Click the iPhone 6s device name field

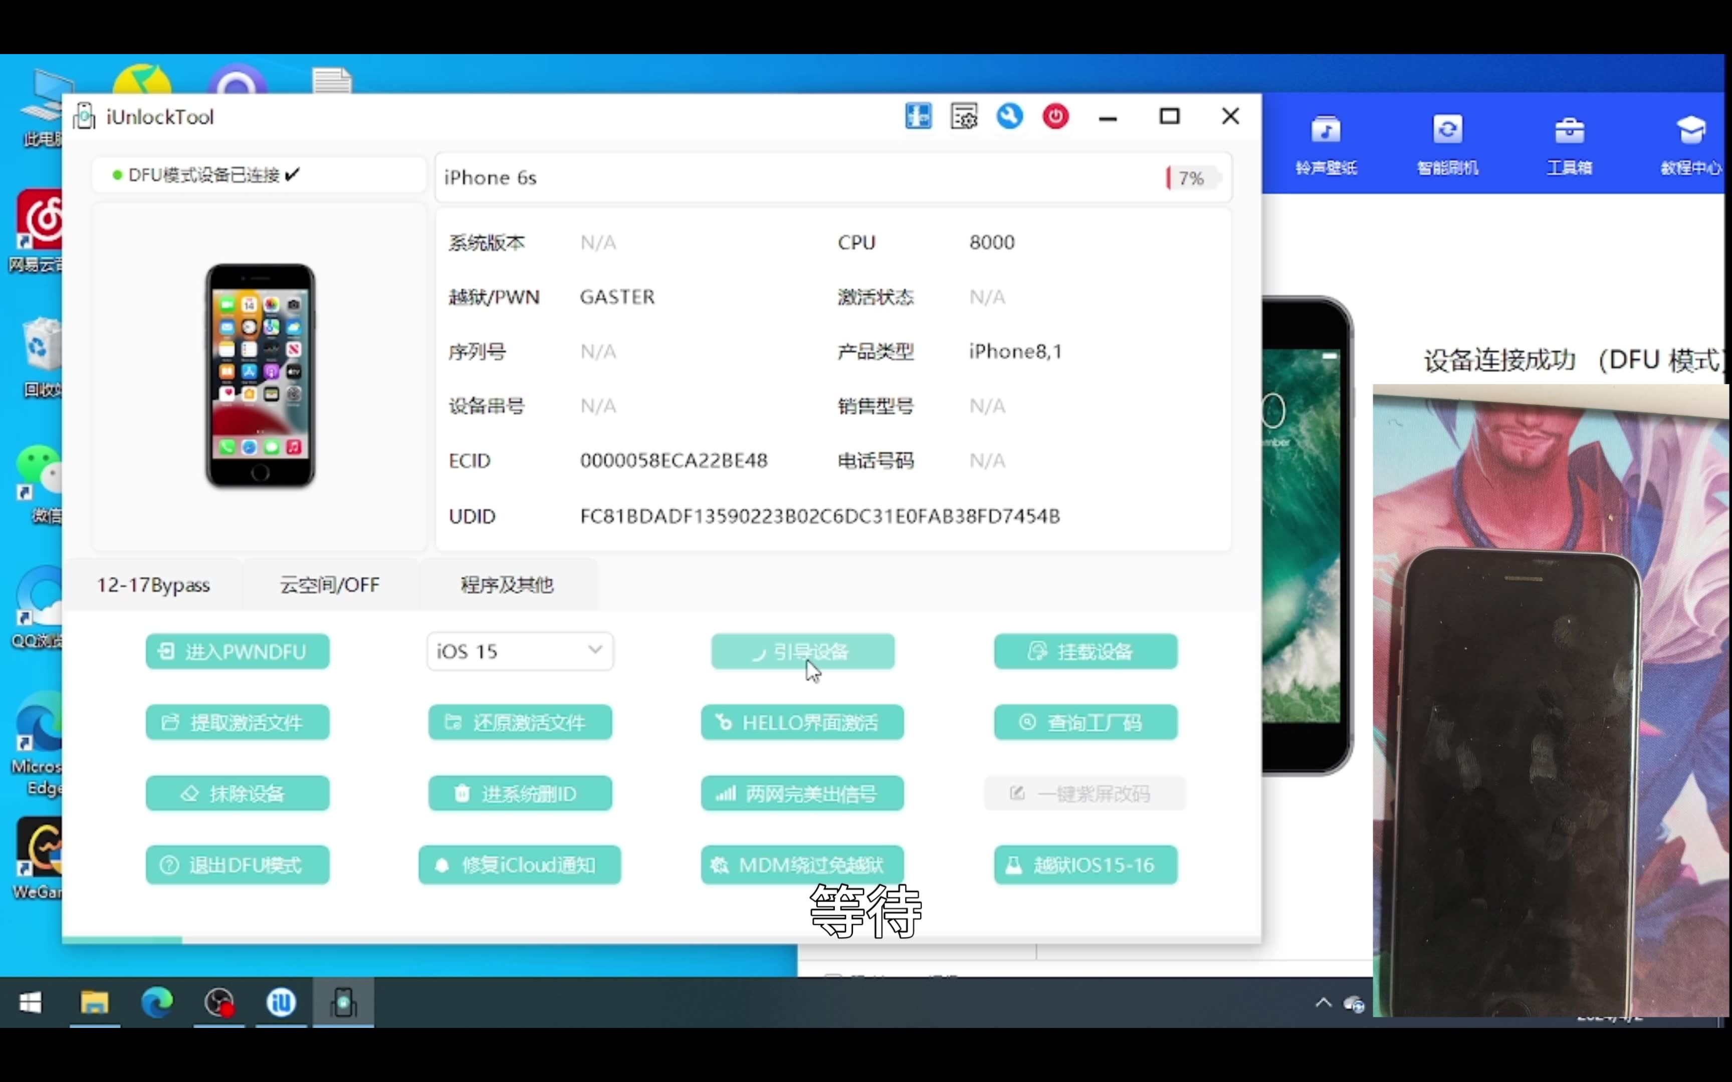click(833, 177)
